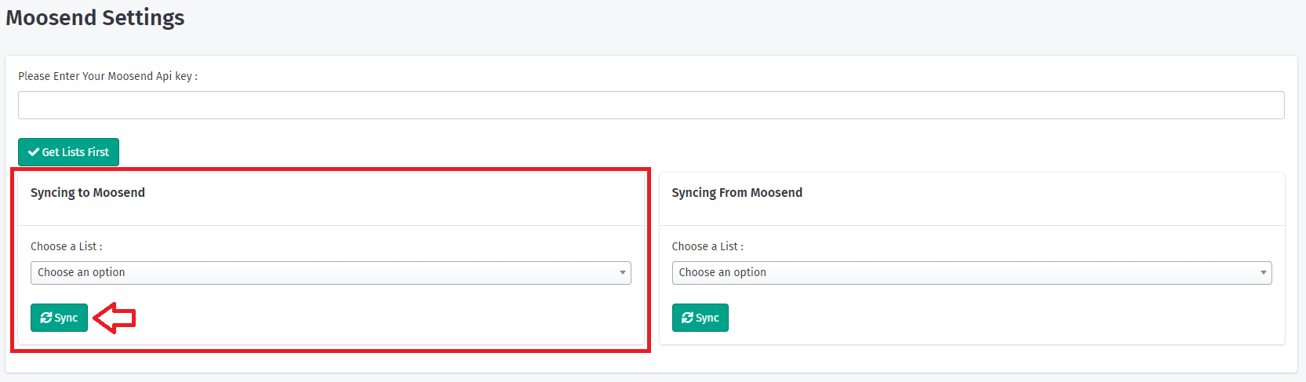Click empty area below Sync in Syncing From Moosend
This screenshot has height=382, width=1306.
(x=971, y=337)
